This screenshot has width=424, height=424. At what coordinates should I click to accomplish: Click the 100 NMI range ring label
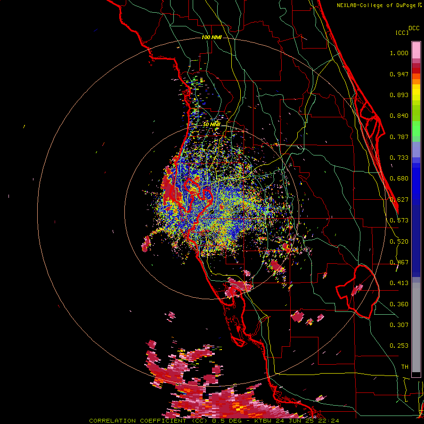212,37
